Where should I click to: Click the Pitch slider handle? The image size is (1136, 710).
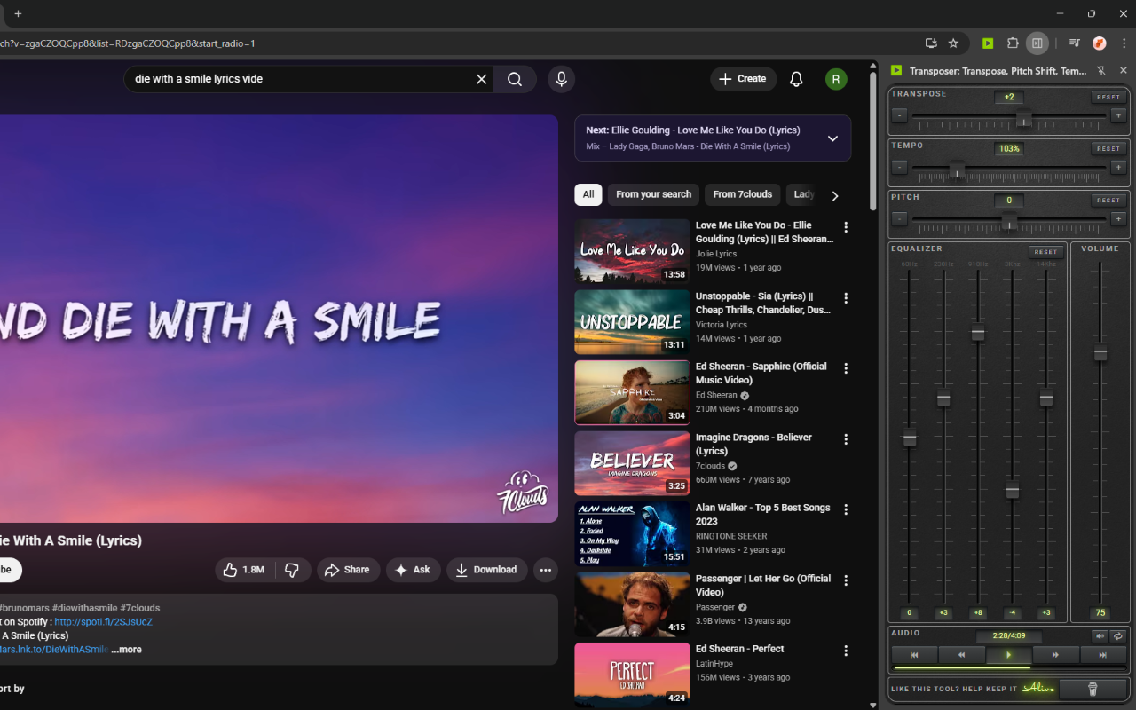(x=1009, y=221)
